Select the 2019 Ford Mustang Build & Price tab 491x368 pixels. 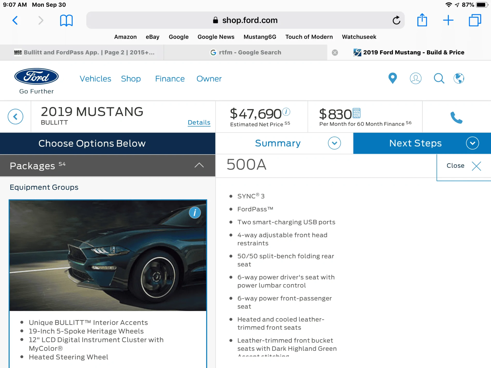pos(409,52)
